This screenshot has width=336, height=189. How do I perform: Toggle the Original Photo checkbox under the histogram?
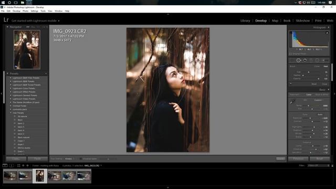pyautogui.click(x=290, y=54)
